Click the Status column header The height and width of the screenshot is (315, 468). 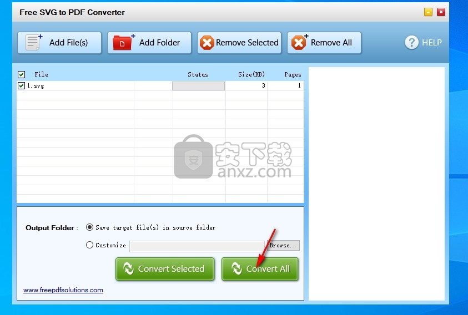click(198, 74)
